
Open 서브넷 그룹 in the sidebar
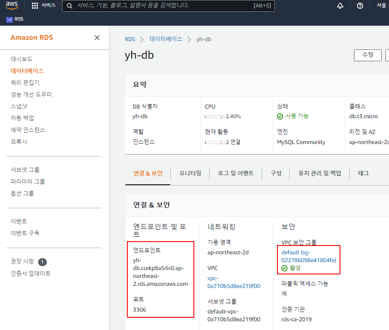(x=25, y=169)
